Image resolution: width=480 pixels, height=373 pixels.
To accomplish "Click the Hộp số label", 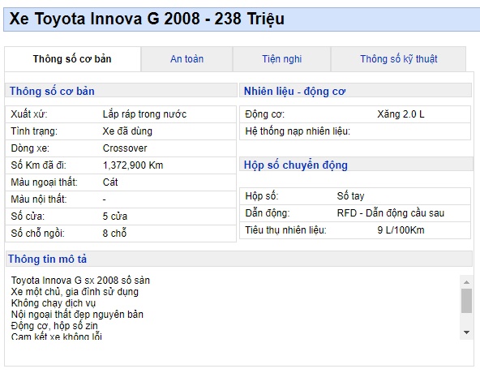I will (262, 196).
